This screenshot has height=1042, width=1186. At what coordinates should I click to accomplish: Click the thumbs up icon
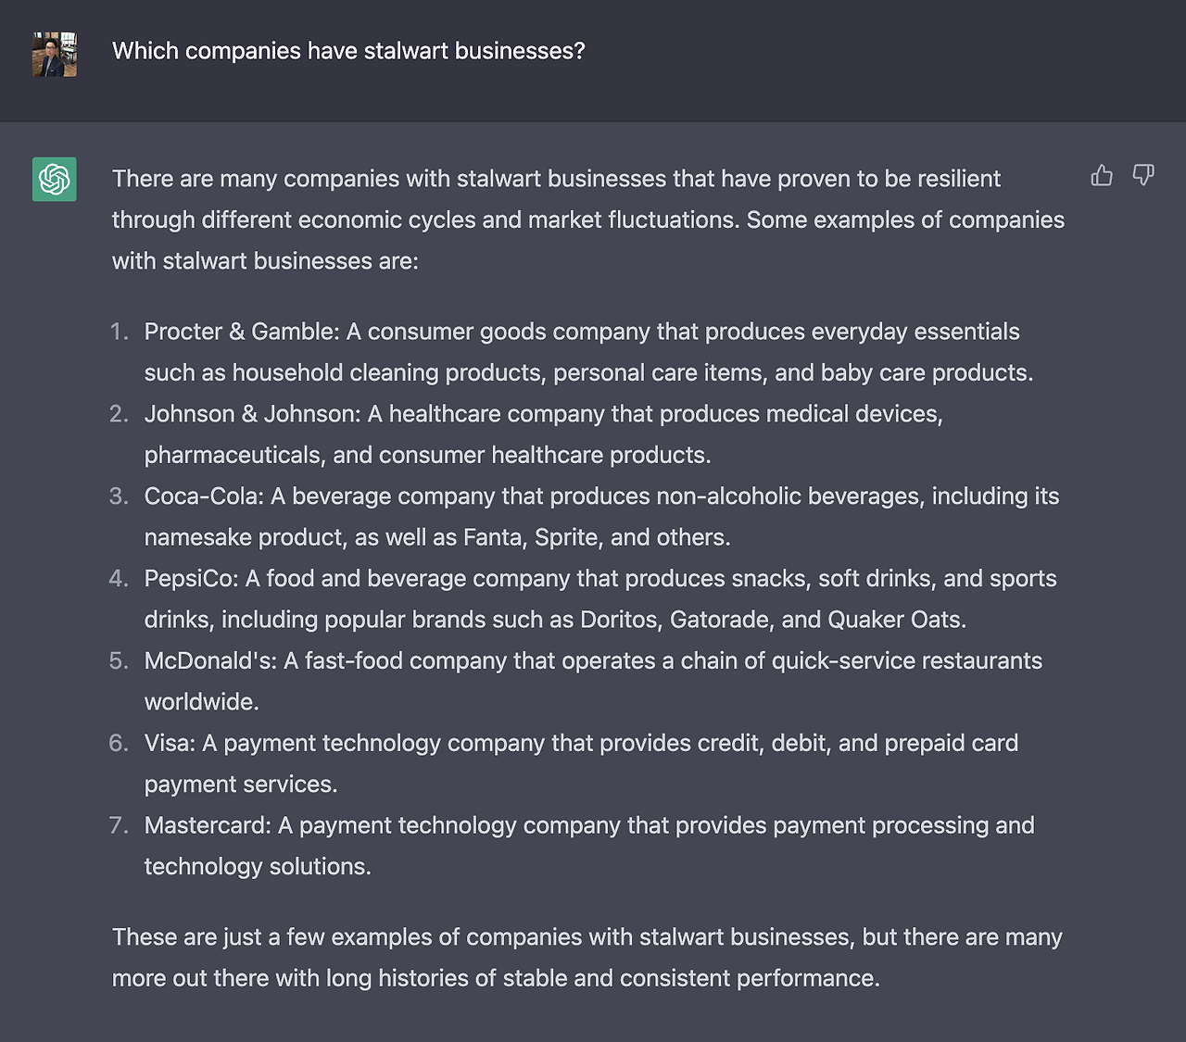(x=1102, y=175)
